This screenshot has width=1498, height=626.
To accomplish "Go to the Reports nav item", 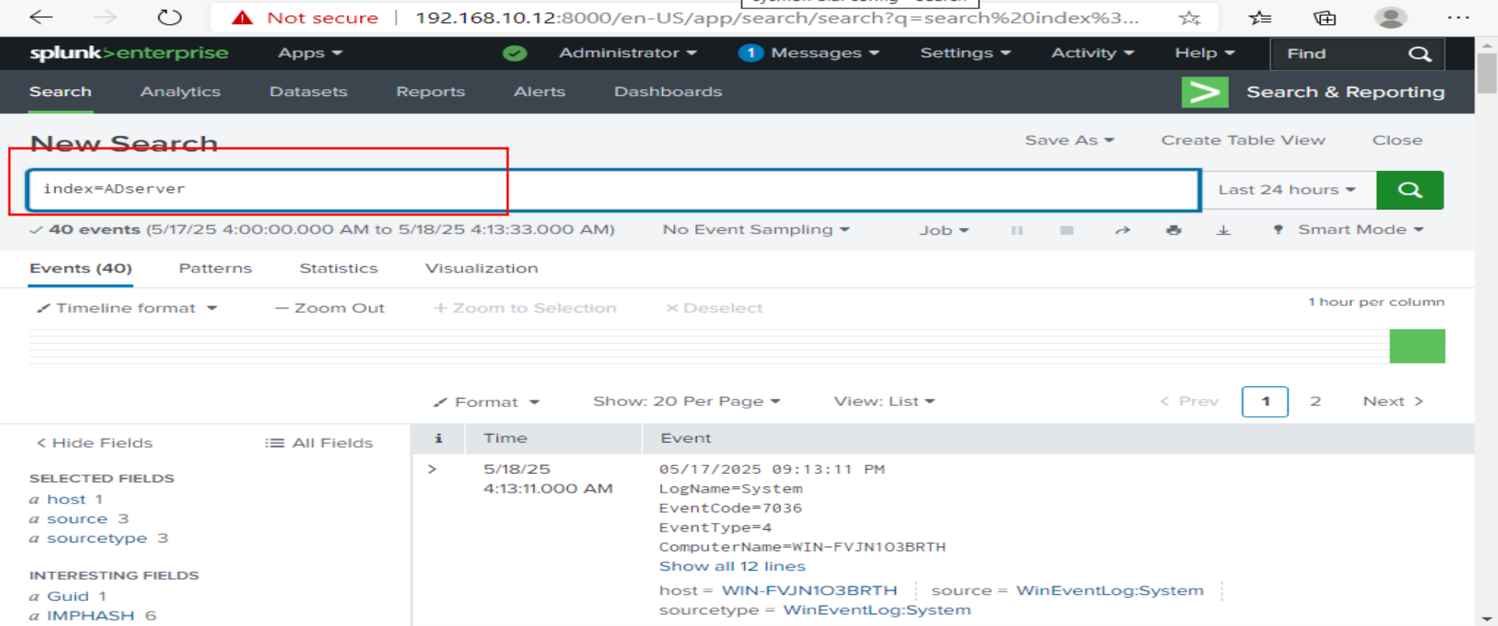I will 430,92.
